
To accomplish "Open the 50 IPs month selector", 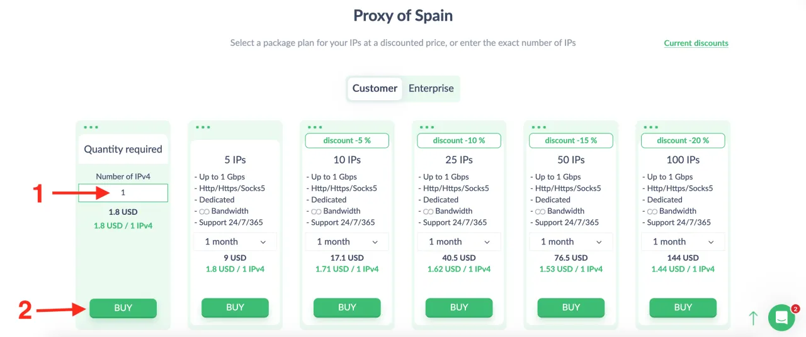I will pyautogui.click(x=571, y=242).
